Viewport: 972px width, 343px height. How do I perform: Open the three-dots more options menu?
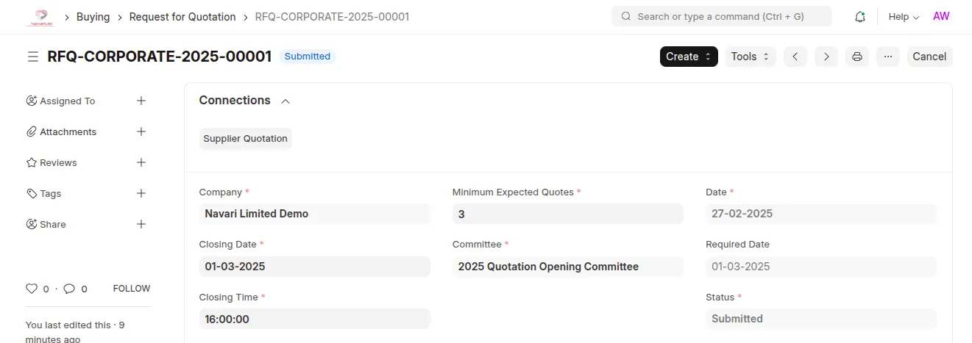point(888,57)
